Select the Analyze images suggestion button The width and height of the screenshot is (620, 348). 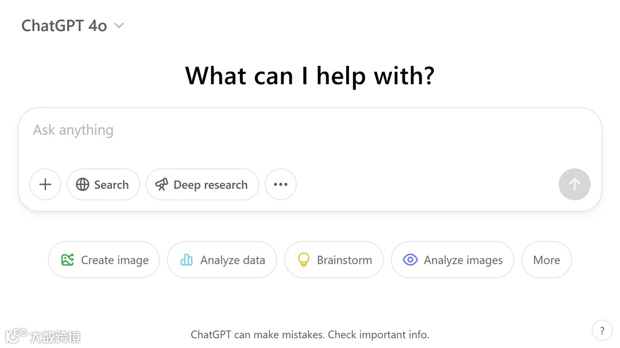[452, 260]
